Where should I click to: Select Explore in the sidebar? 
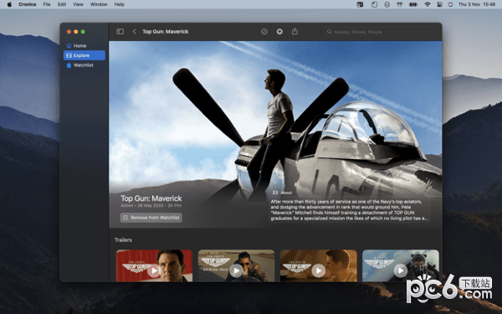tap(85, 55)
